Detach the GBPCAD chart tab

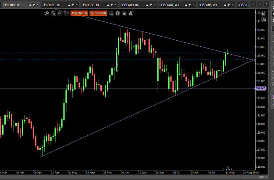tap(186, 5)
